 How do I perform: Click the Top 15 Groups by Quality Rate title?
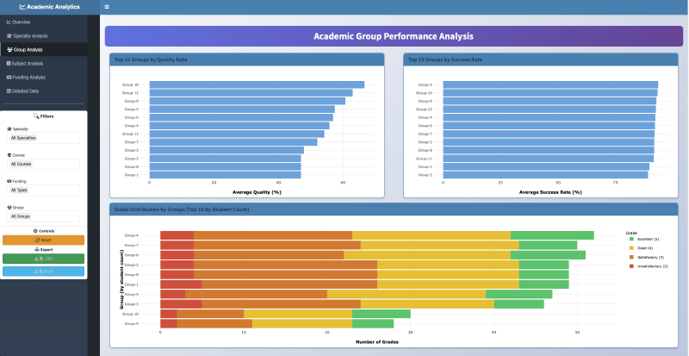(151, 59)
